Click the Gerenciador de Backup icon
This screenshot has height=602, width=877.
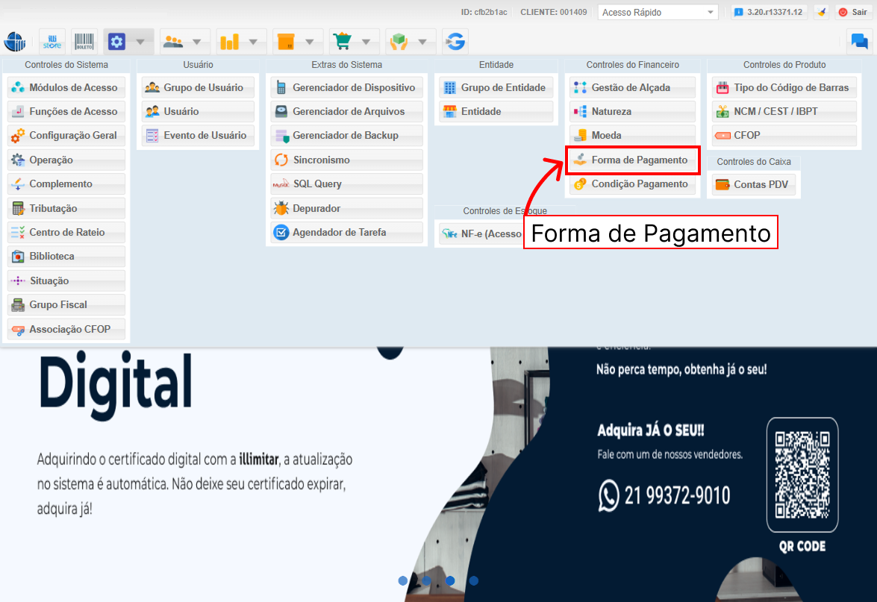coord(281,135)
